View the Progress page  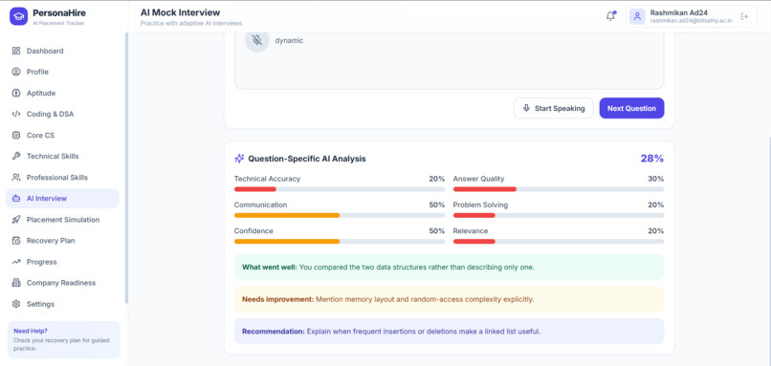[x=62, y=262]
